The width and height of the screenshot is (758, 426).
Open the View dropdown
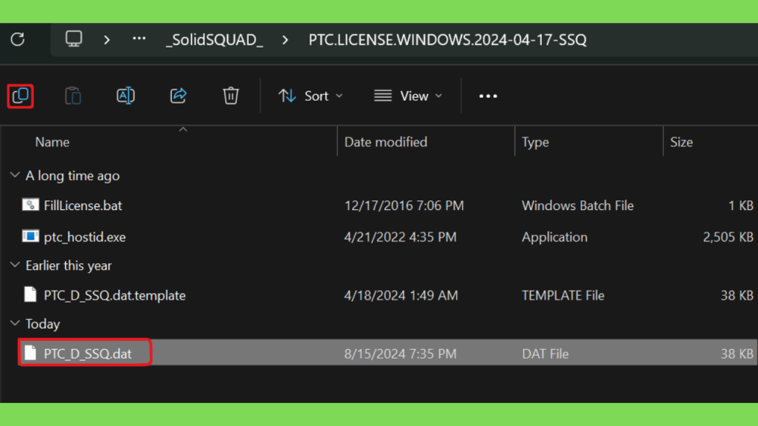click(x=408, y=95)
